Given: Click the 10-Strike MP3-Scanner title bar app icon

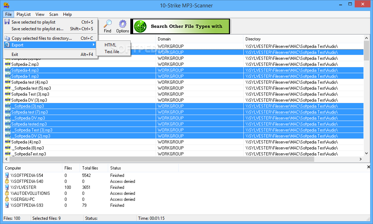Looking at the screenshot, I should [x=6, y=5].
